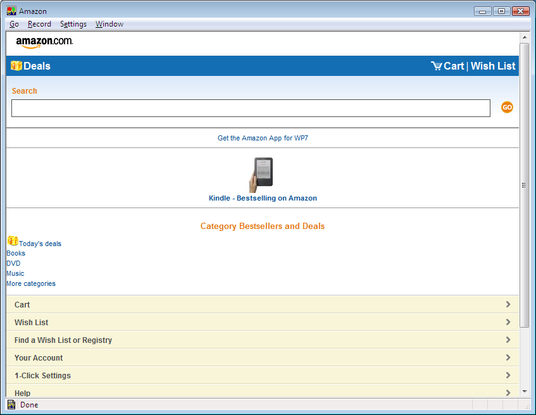Image resolution: width=536 pixels, height=415 pixels.
Task: Open the Music category link
Action: tap(15, 273)
